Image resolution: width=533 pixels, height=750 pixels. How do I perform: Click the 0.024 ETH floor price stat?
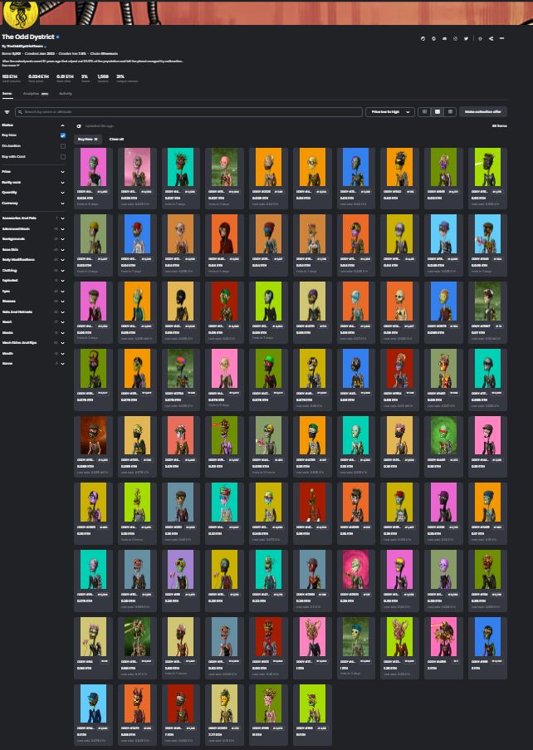tap(38, 78)
